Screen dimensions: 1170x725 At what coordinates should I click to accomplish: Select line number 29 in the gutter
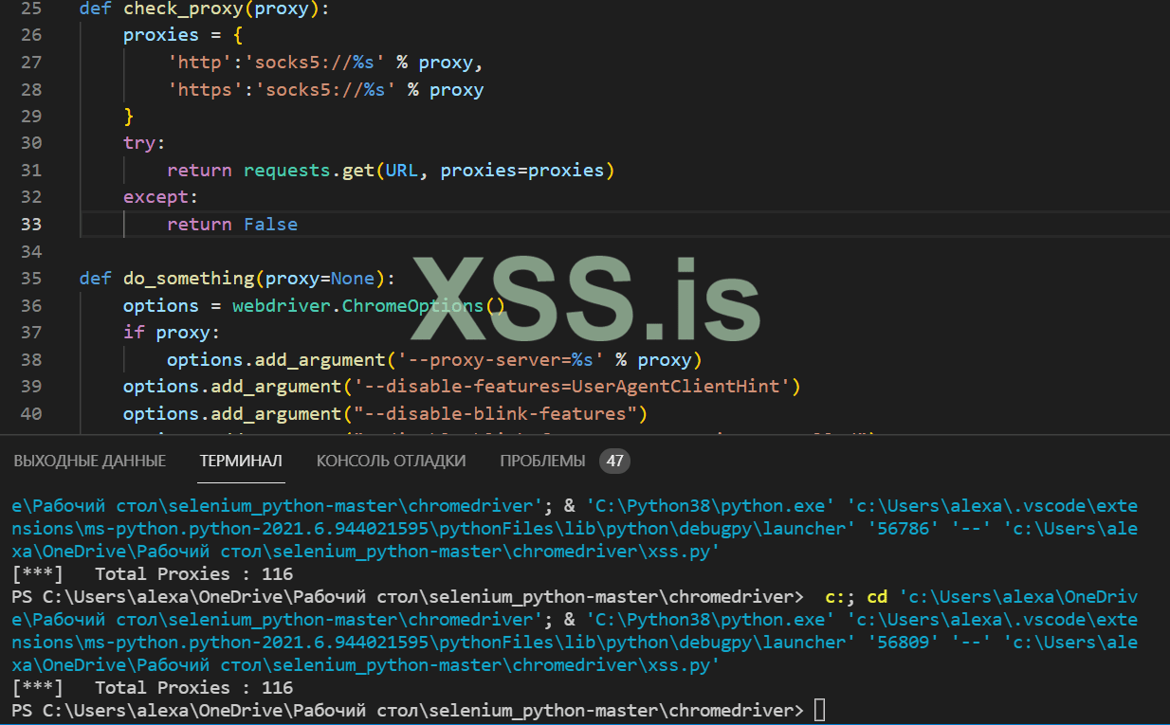(x=31, y=117)
